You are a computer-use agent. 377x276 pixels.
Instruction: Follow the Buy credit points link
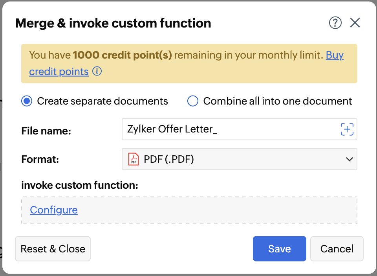coord(335,55)
